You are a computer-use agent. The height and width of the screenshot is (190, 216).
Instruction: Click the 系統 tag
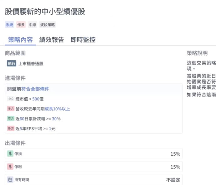(x=10, y=25)
